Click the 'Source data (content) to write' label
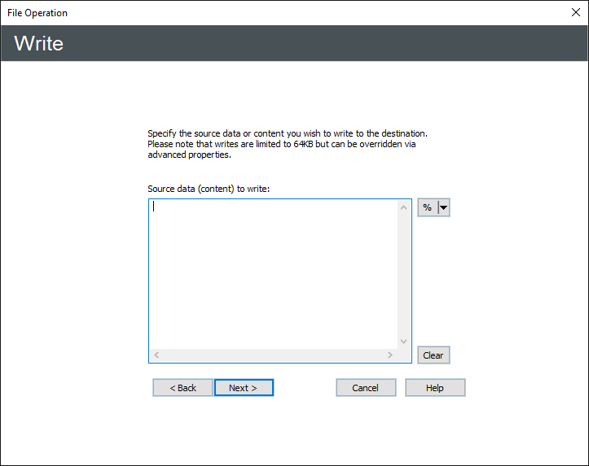 pos(208,189)
